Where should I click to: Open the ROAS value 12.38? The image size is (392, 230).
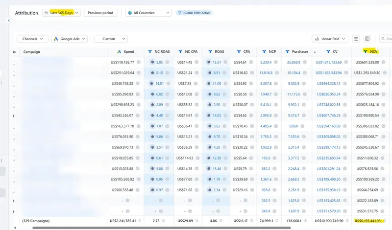point(217,158)
